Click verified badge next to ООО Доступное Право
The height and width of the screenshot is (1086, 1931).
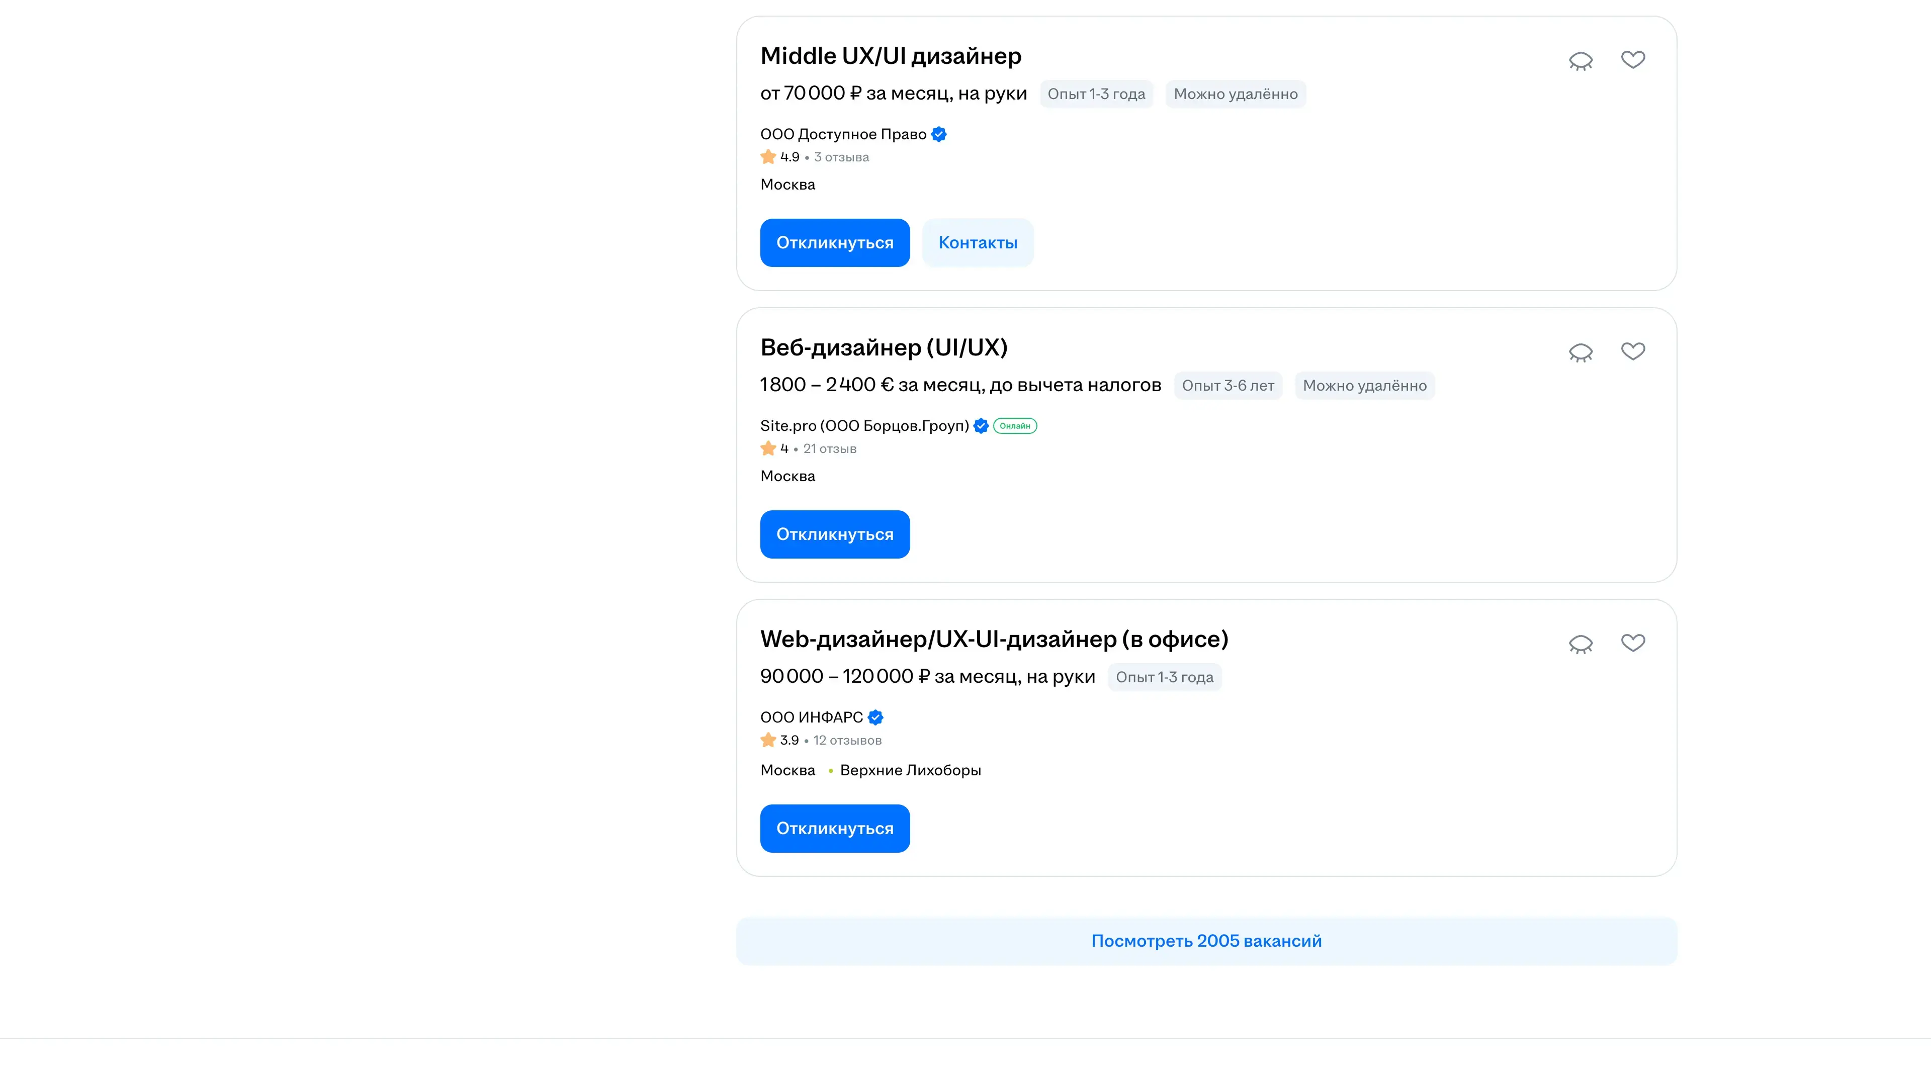[x=938, y=134]
